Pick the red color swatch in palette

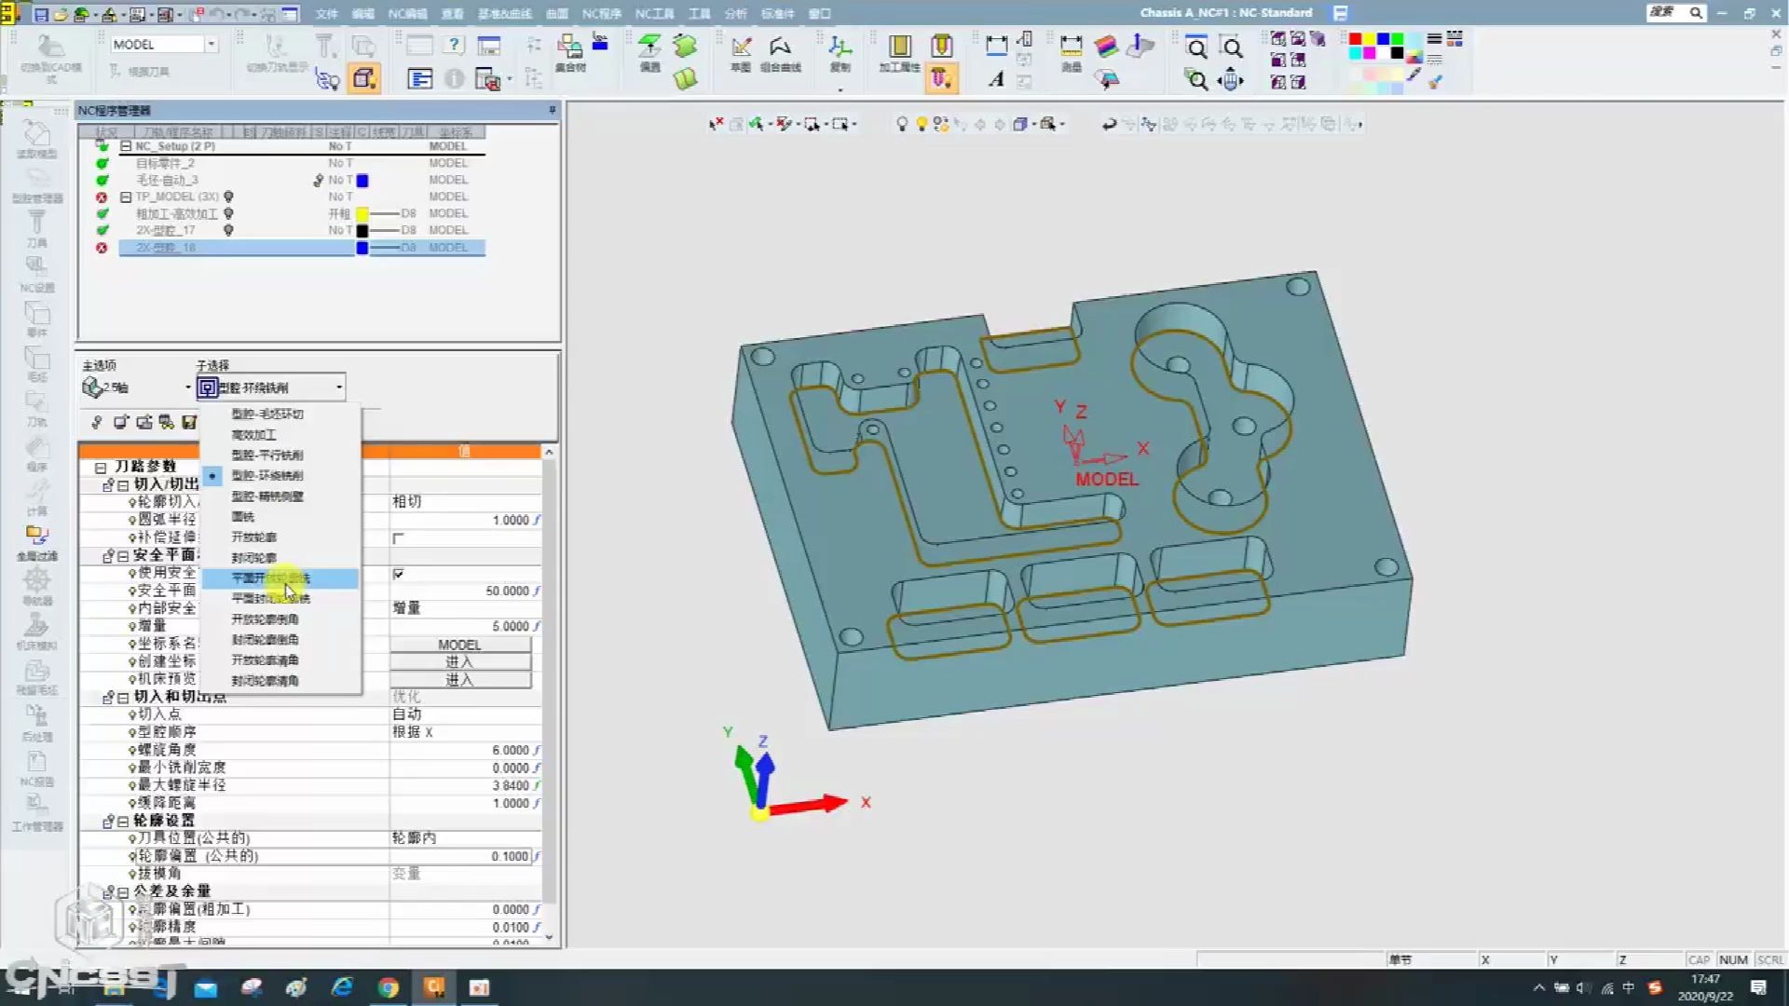(x=1355, y=39)
